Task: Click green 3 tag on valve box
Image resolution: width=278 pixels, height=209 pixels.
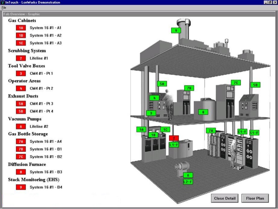Action: click(x=151, y=113)
